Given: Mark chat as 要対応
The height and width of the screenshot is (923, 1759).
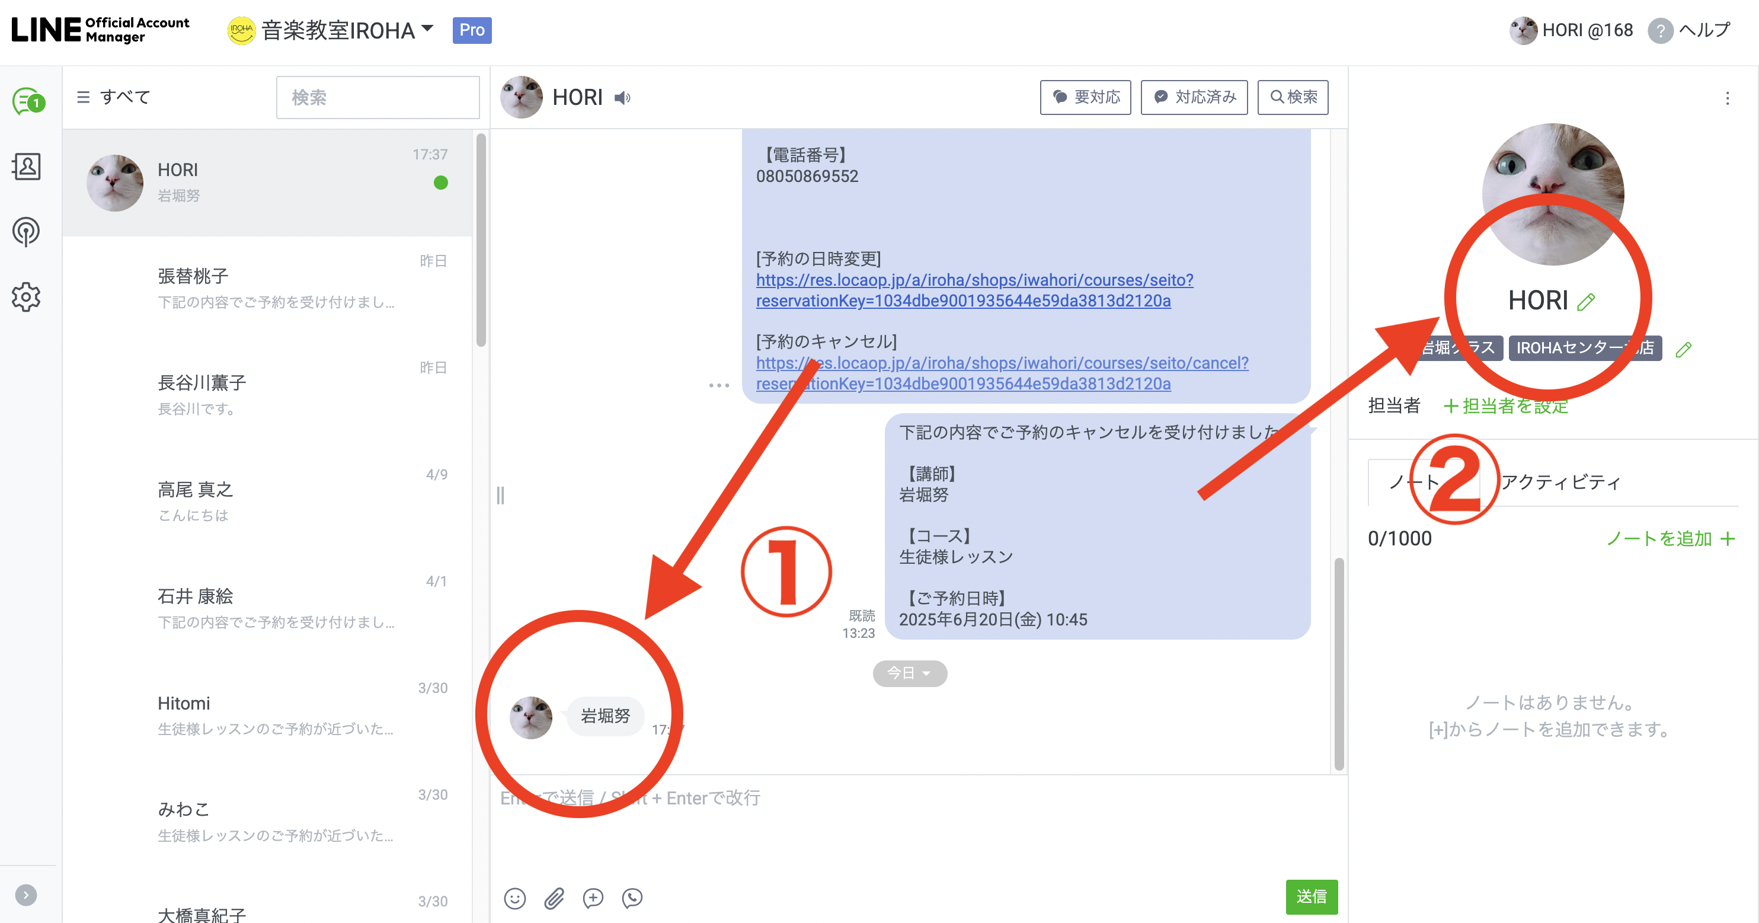Looking at the screenshot, I should (x=1085, y=97).
